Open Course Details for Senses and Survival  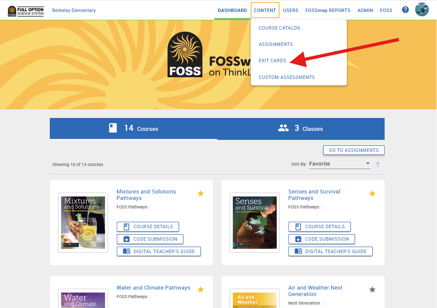tap(319, 226)
